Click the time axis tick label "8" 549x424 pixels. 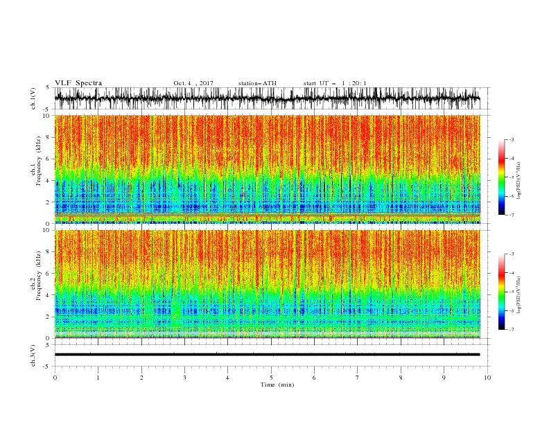click(x=401, y=378)
